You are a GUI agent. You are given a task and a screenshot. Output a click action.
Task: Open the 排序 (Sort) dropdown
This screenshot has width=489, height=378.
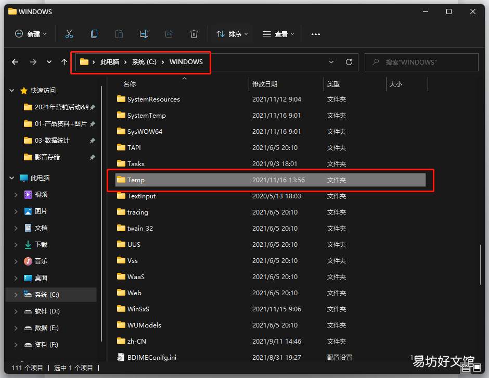[232, 34]
